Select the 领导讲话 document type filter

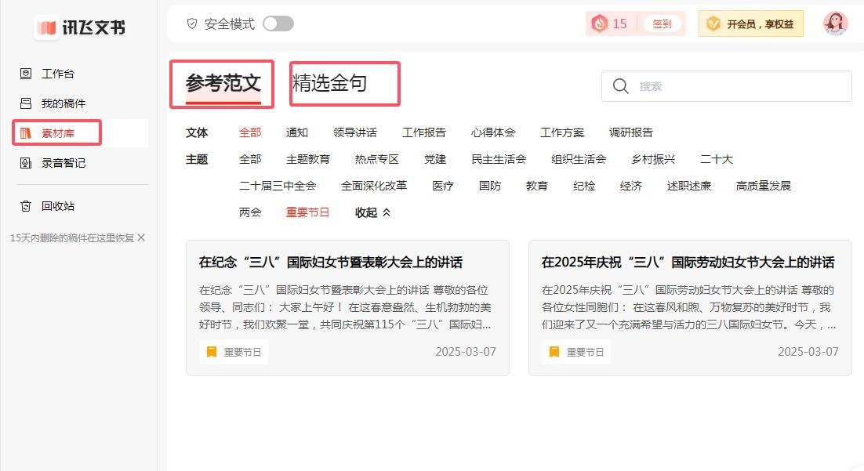(x=356, y=132)
